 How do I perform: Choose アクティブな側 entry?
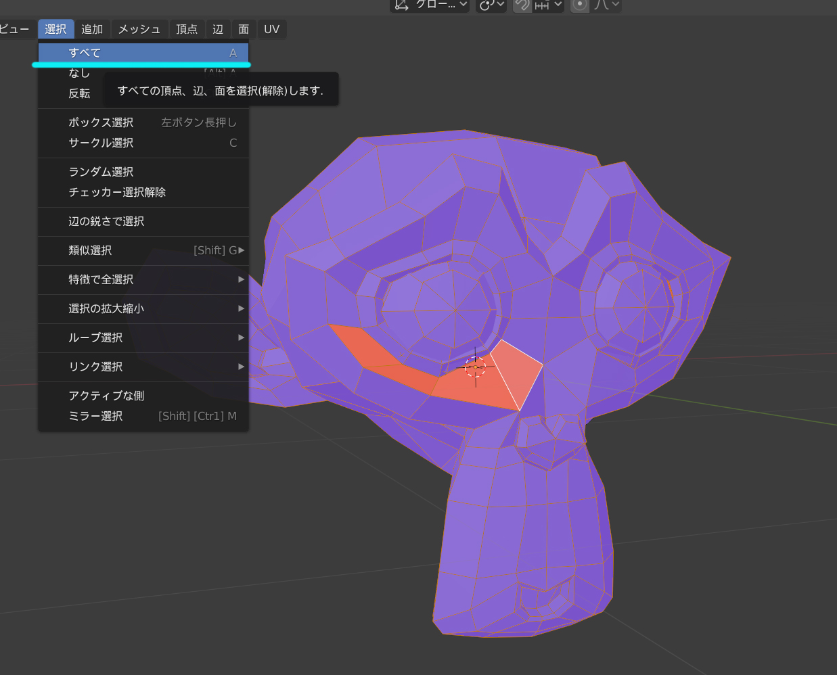click(x=143, y=396)
